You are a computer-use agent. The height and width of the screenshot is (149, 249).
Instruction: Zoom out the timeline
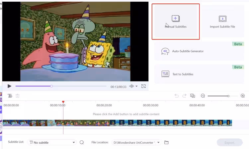pyautogui.click(x=203, y=96)
